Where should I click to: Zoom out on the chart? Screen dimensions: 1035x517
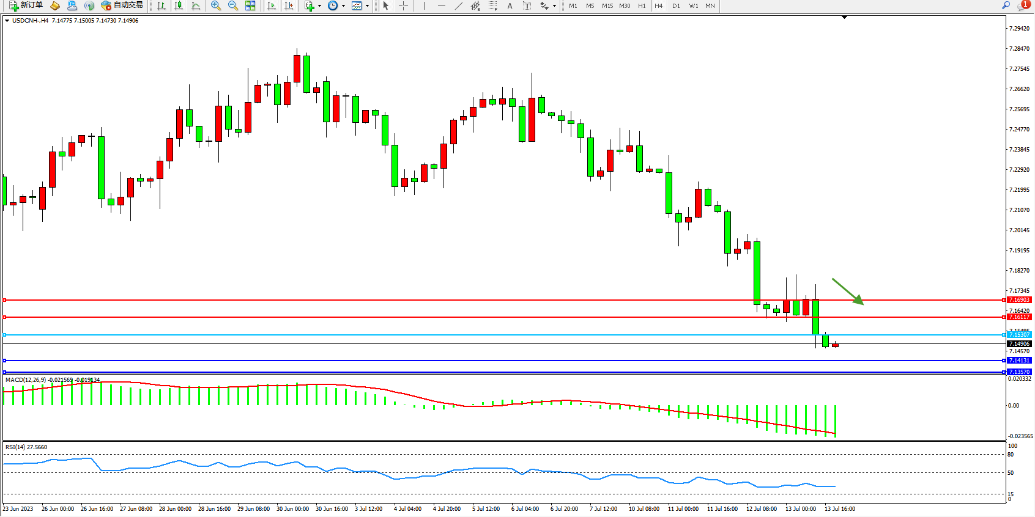point(233,5)
